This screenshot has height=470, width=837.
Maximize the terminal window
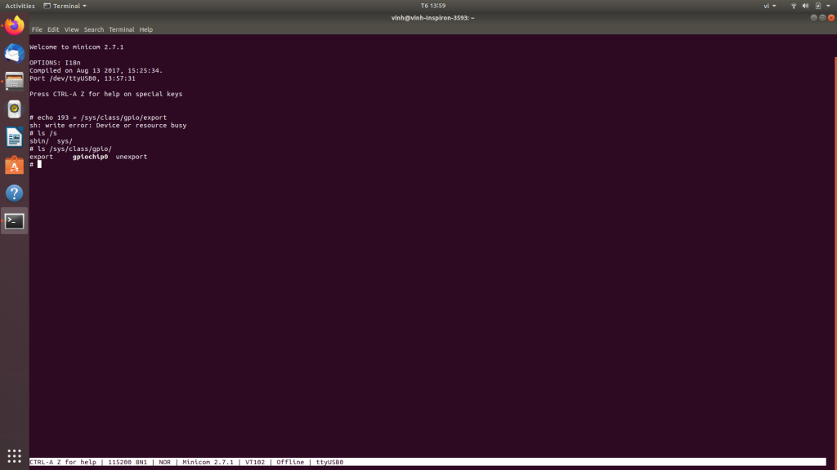pos(822,18)
